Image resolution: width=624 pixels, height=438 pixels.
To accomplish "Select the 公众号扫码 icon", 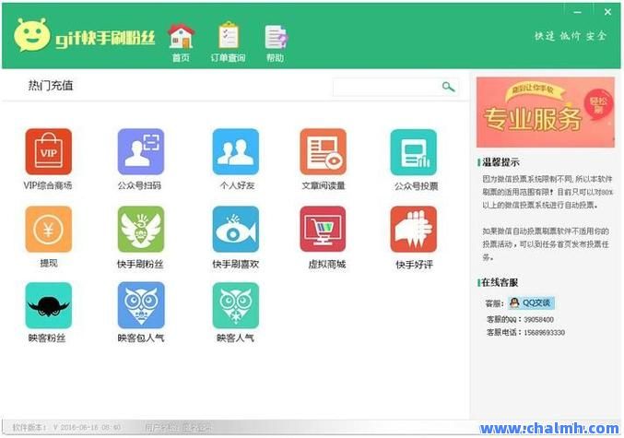I will coord(141,152).
